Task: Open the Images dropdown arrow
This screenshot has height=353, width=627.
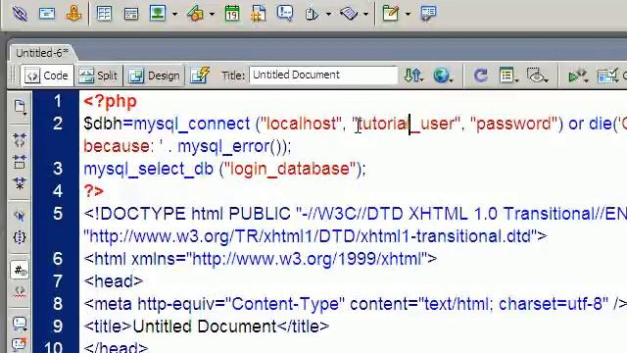Action: pos(174,14)
